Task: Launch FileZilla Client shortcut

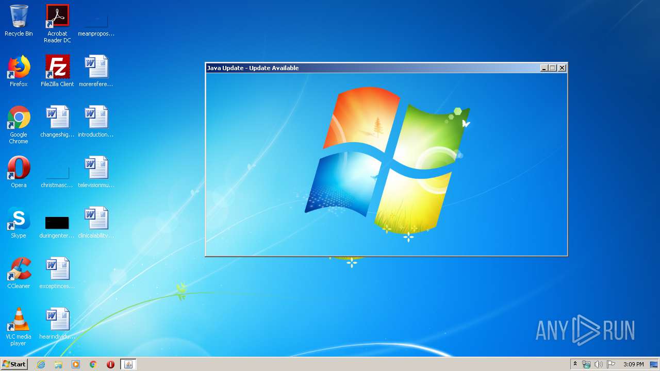Action: click(x=57, y=71)
